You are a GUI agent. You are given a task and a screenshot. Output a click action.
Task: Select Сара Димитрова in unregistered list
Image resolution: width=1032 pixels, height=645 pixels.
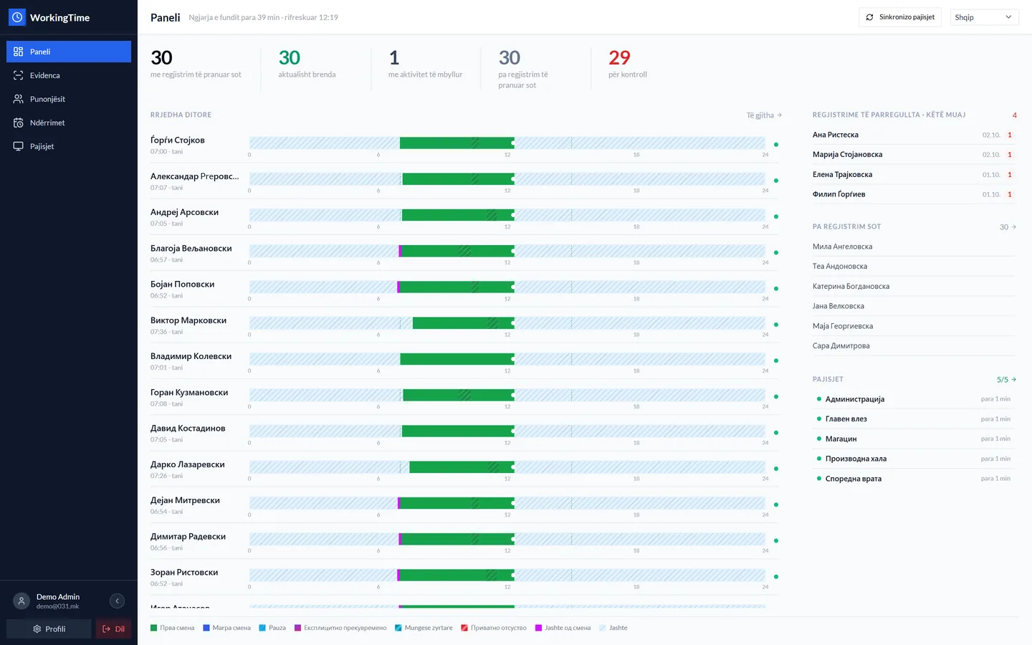coord(915,345)
